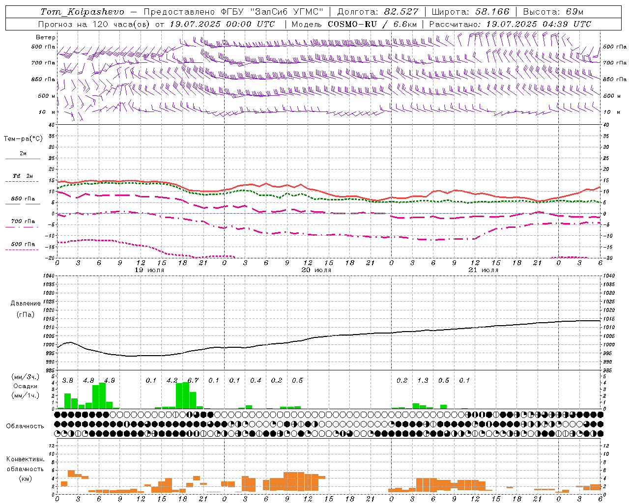Click the dash-dot sample under legend "700 гПа"
The height and width of the screenshot is (503, 629).
[x=22, y=227]
